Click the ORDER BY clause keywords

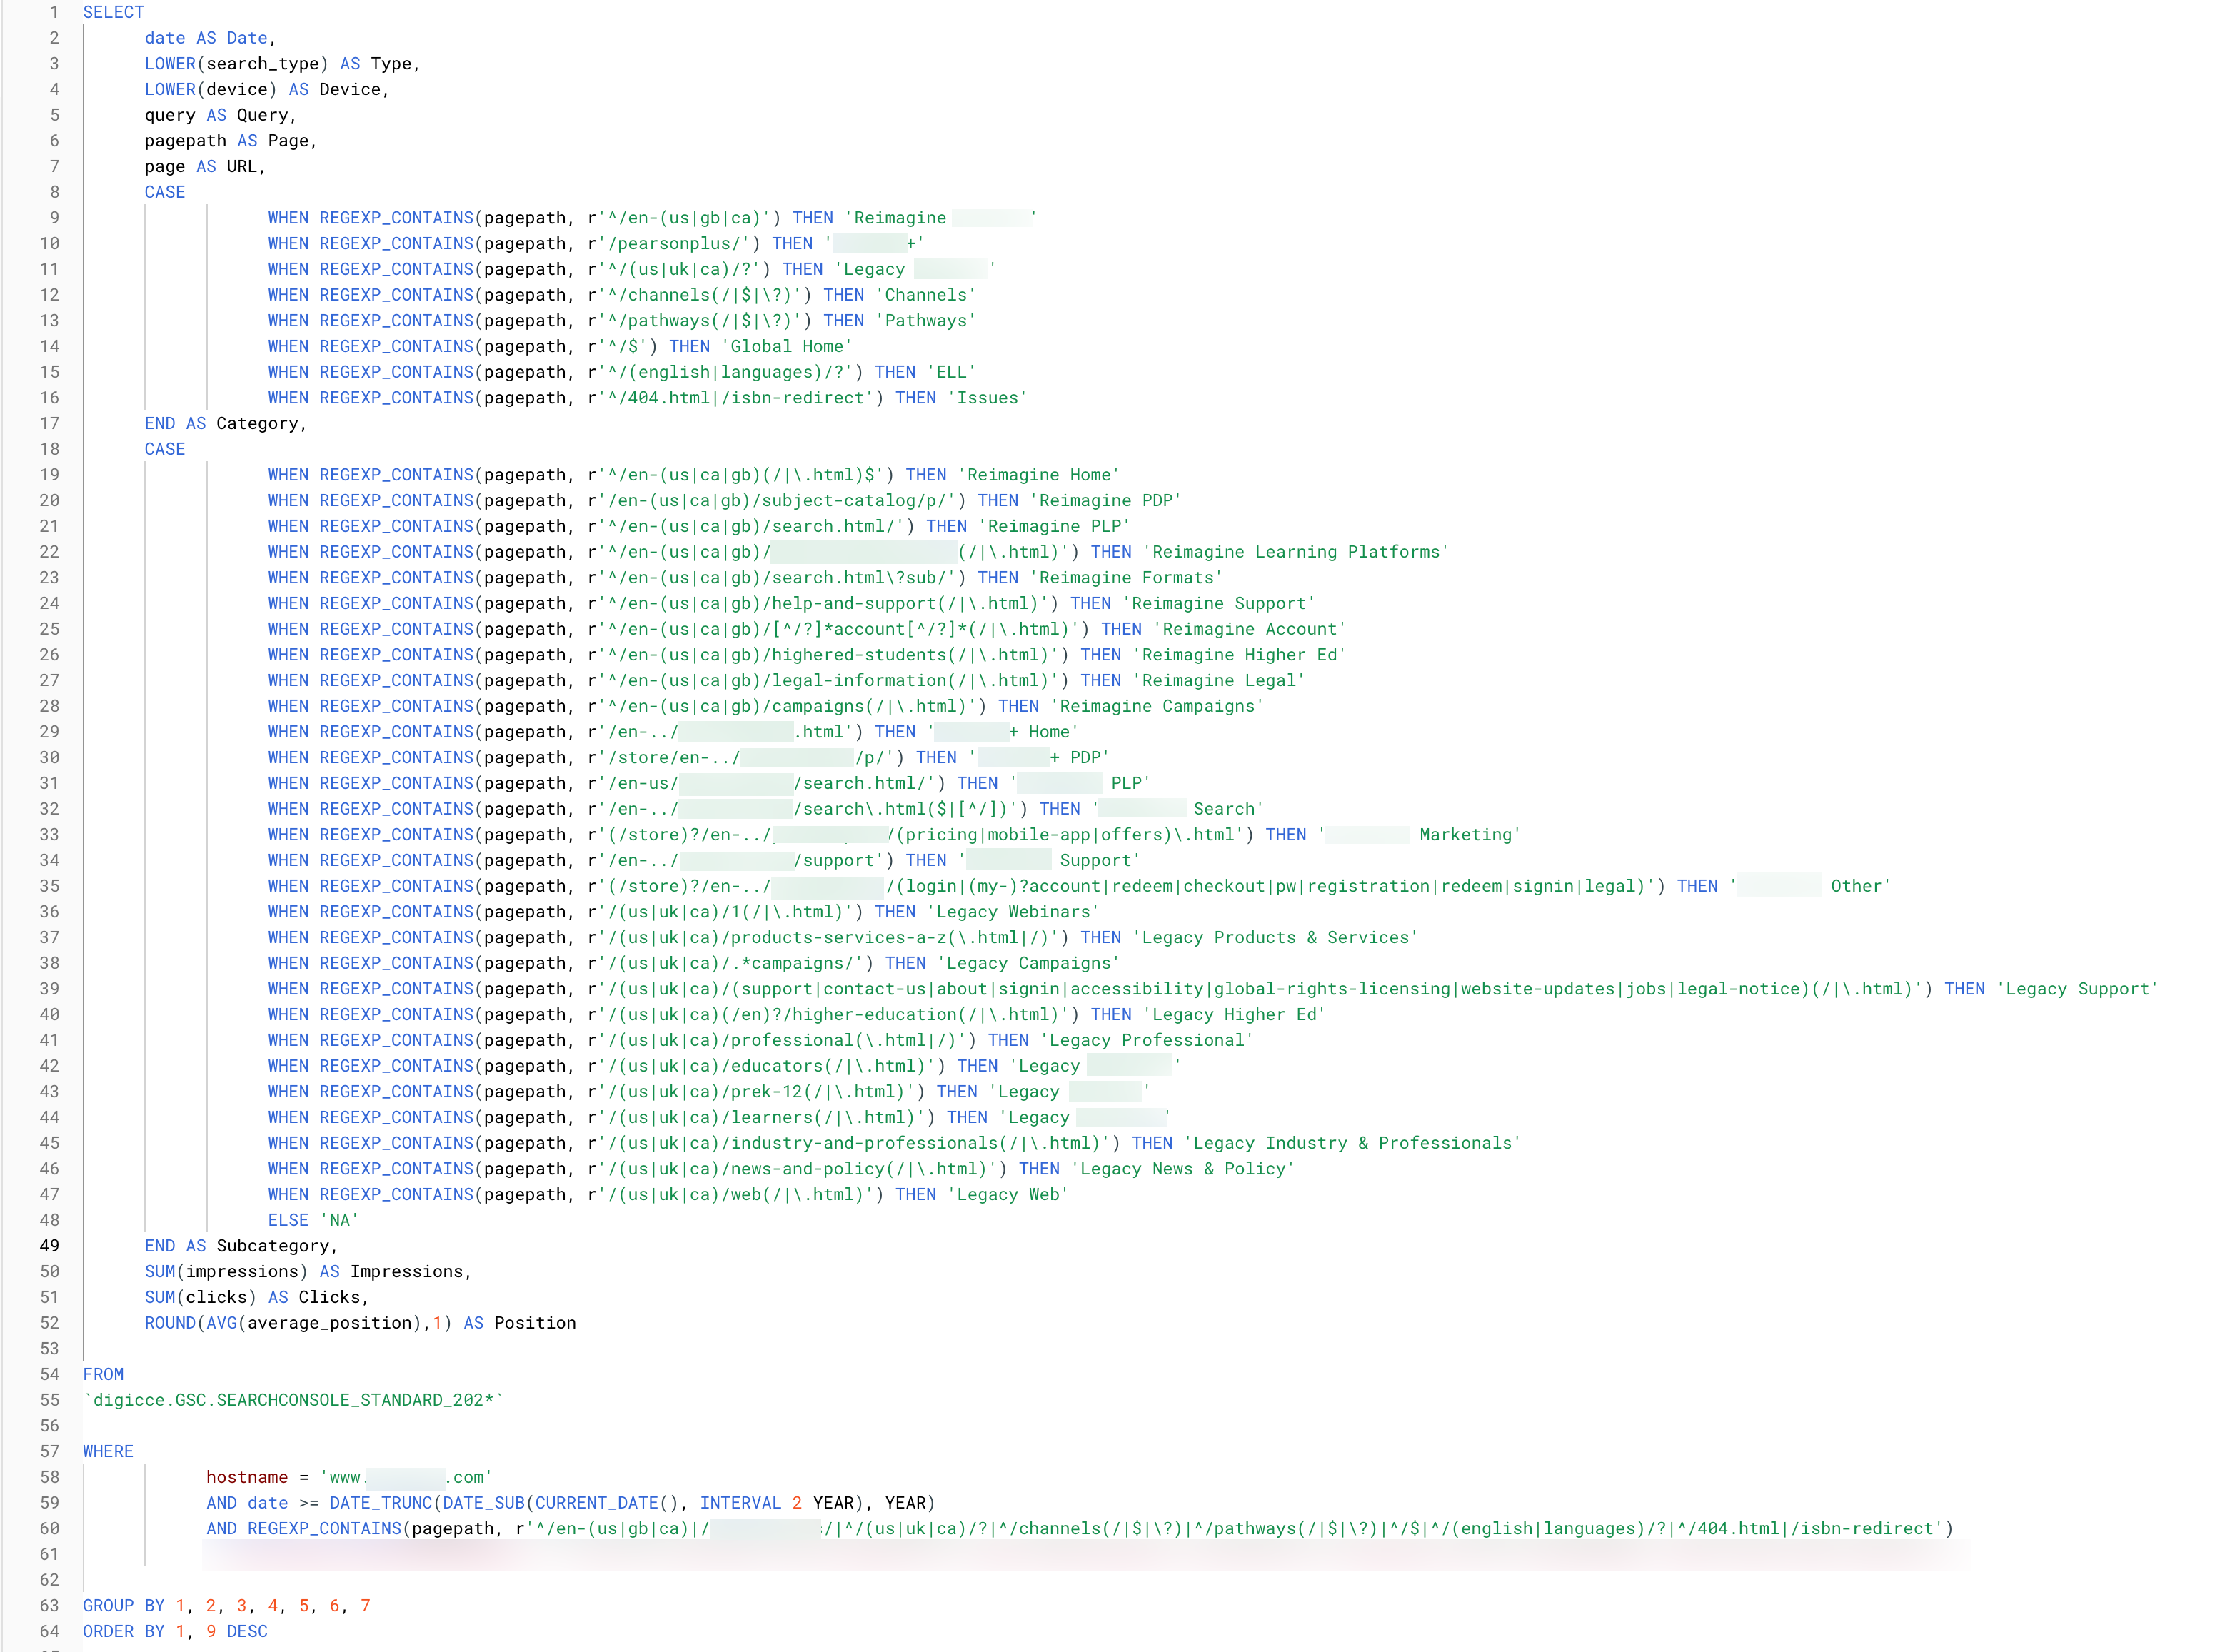tap(123, 1631)
